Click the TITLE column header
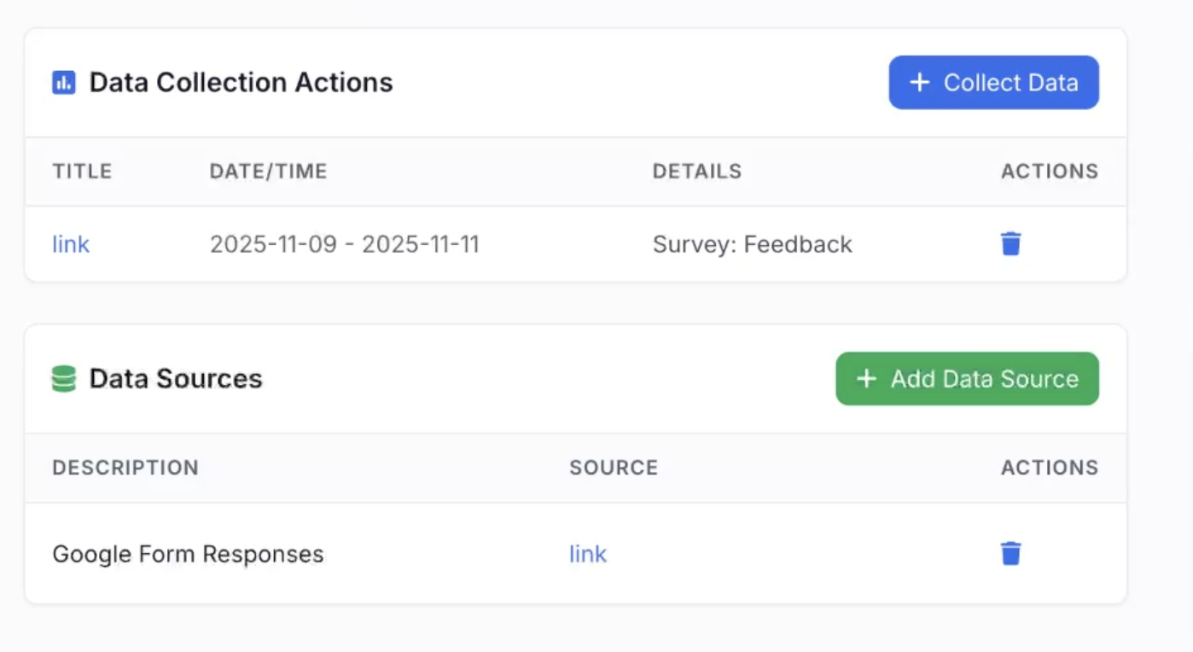Viewport: 1193px width, 652px height. (82, 172)
